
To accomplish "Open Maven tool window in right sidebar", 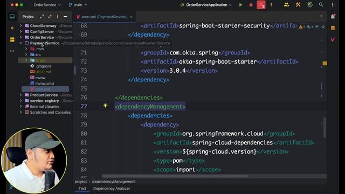I will tap(333, 39).
